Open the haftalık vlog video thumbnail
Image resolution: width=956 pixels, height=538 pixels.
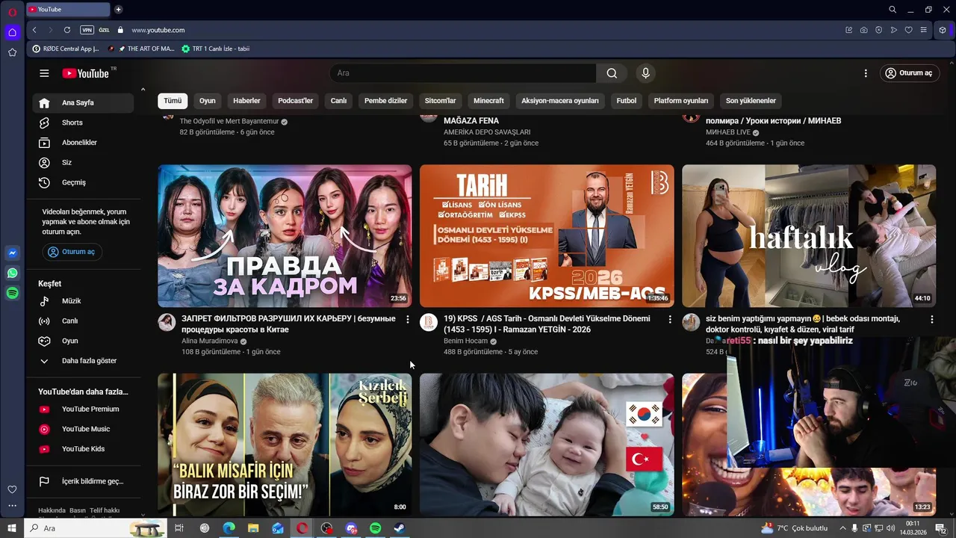tap(809, 236)
